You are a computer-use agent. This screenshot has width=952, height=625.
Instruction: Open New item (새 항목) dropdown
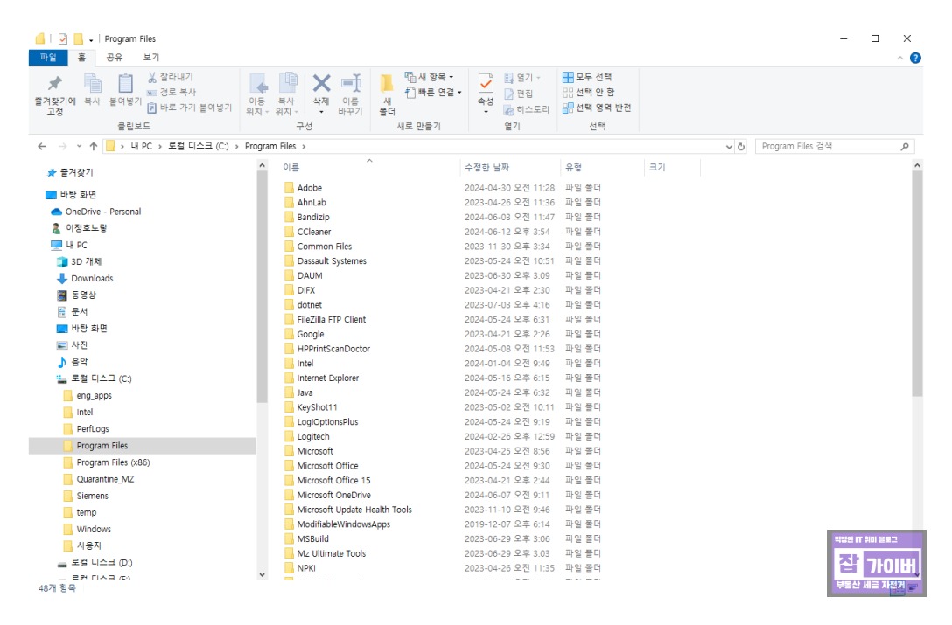pyautogui.click(x=430, y=77)
